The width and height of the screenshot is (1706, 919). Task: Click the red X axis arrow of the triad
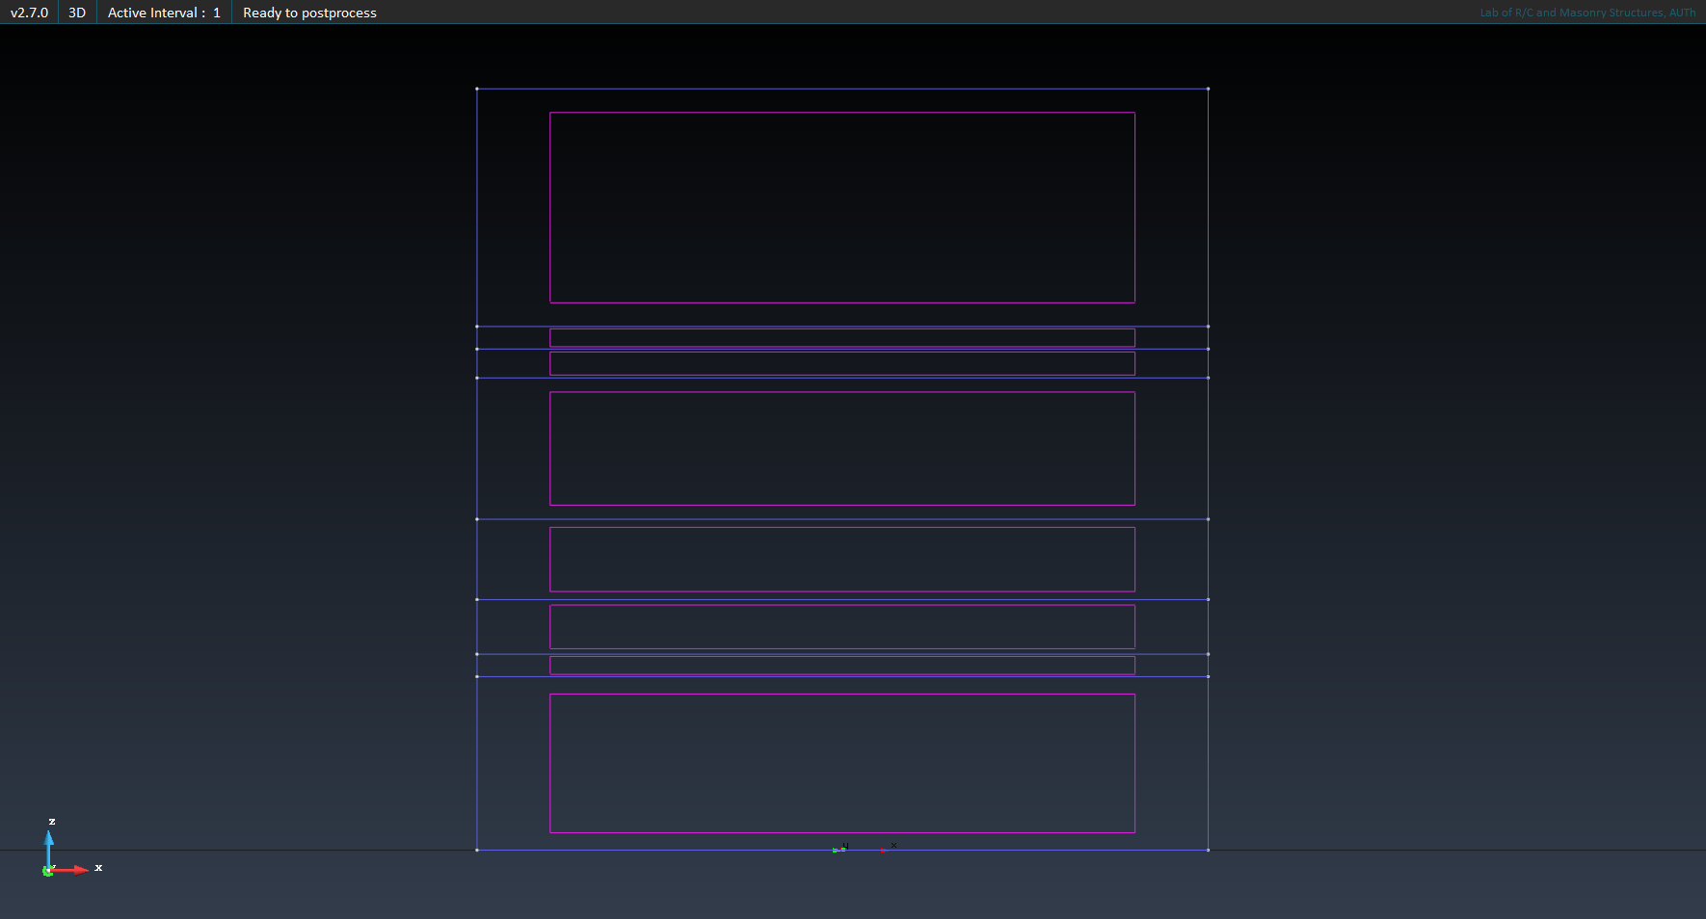[x=76, y=870]
